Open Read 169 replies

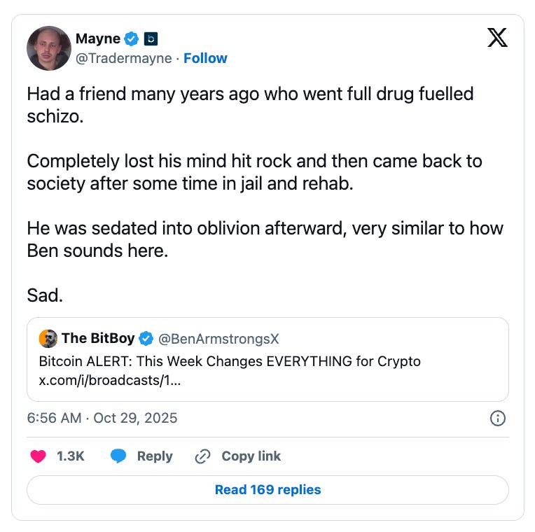point(267,490)
